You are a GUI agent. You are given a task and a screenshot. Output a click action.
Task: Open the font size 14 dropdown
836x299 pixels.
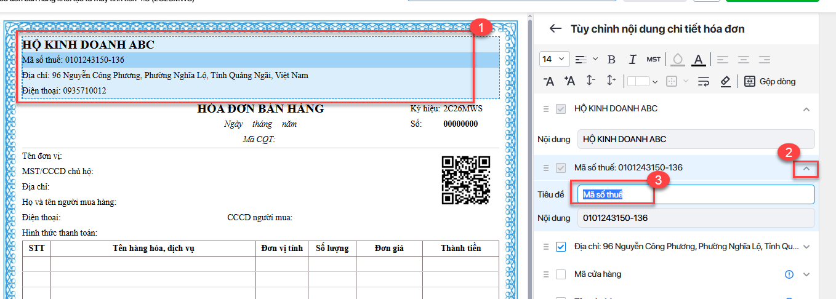point(554,60)
